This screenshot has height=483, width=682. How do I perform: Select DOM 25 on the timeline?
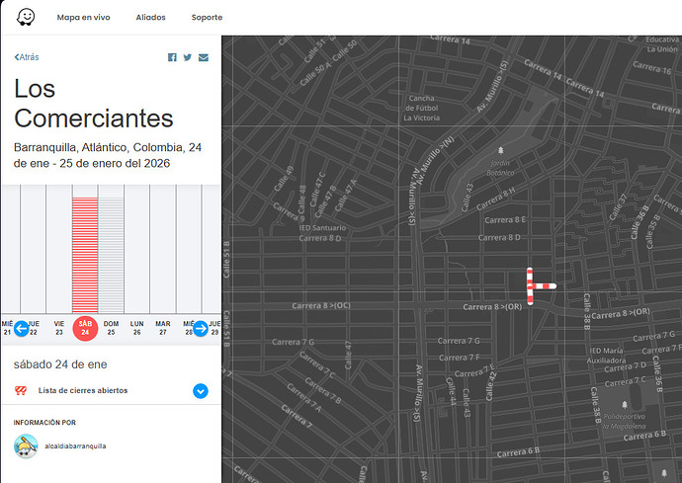111,328
